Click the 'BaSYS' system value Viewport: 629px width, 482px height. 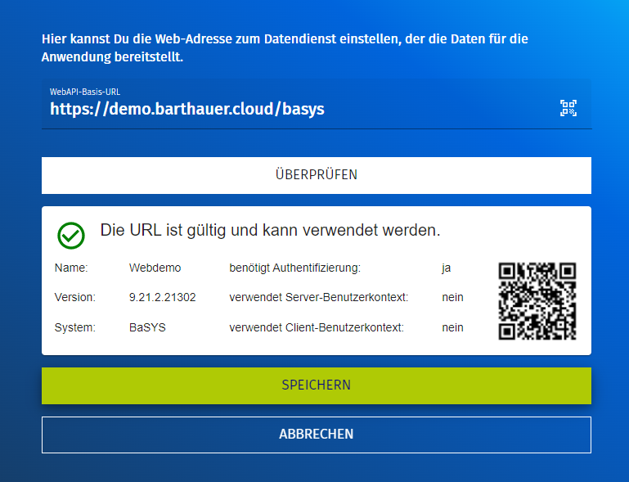[x=146, y=327]
